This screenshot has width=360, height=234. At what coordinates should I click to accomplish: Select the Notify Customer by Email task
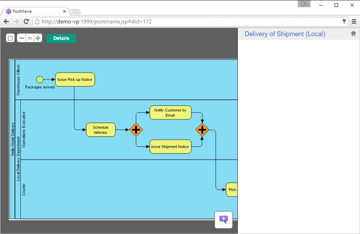(x=170, y=112)
